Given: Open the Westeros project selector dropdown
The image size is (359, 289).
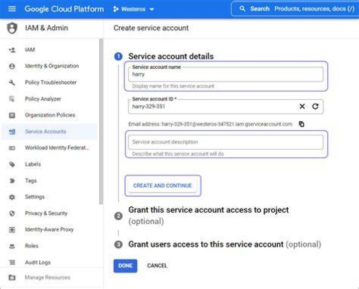Looking at the screenshot, I should point(134,9).
